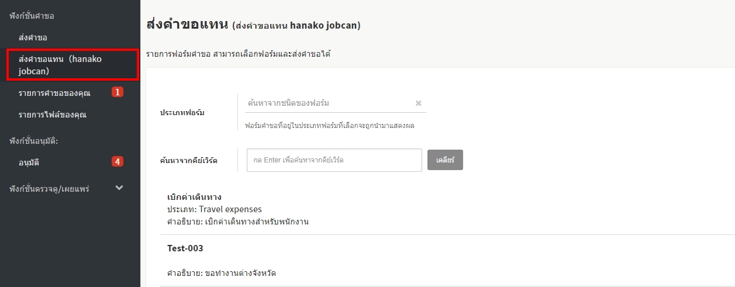Clear form type with the X icon
Screen dimensions: 735x287
(418, 103)
